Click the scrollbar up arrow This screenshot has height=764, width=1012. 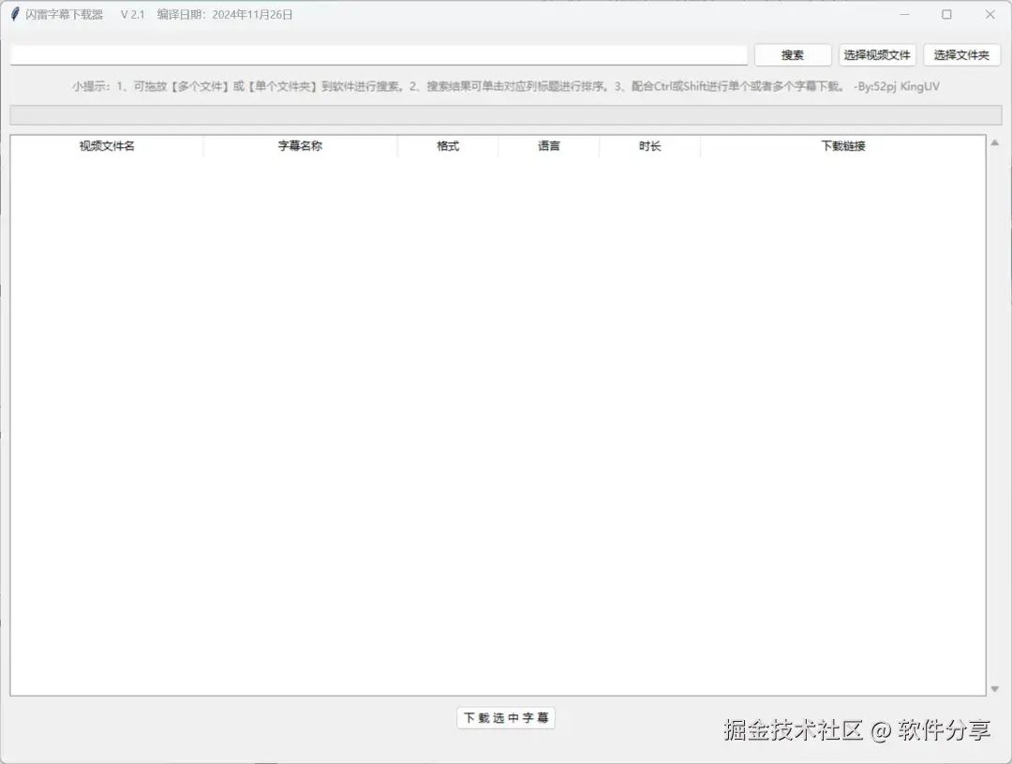[x=995, y=142]
